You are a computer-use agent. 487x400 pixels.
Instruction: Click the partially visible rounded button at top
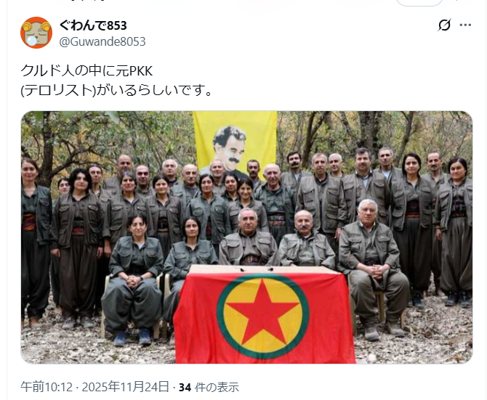coord(419,3)
